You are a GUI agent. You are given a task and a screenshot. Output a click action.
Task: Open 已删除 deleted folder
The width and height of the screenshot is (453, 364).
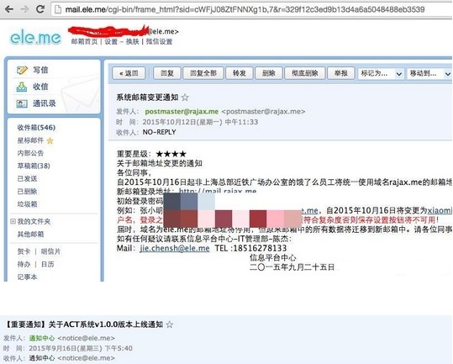[x=27, y=191]
